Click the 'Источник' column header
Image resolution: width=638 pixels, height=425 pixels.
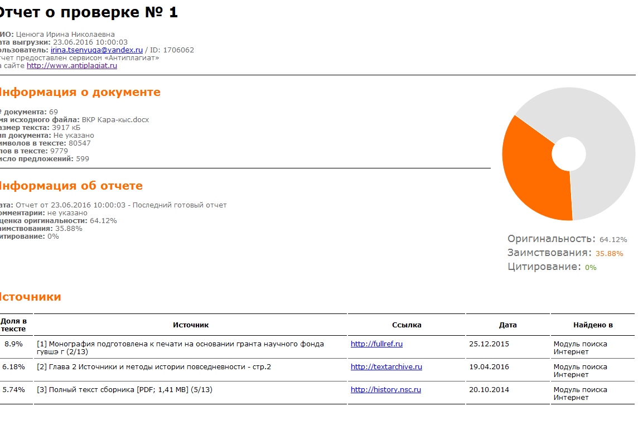tap(191, 325)
